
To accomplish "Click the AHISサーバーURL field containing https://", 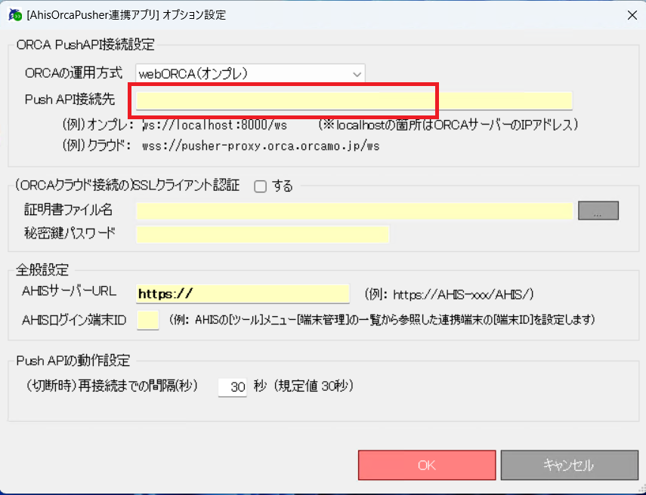I will click(243, 294).
